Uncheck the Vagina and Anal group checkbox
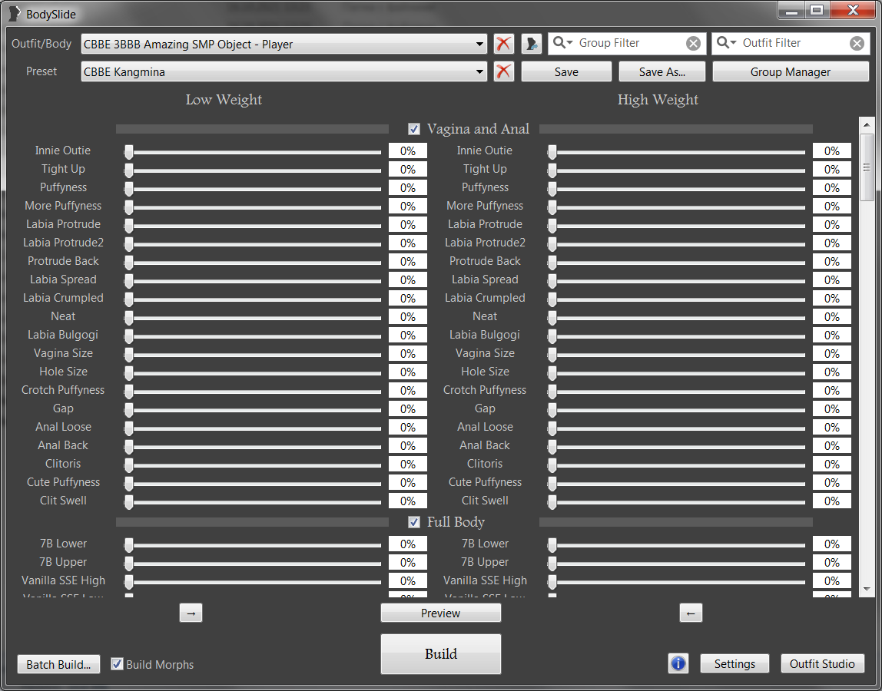Viewport: 882px width, 691px height. [x=414, y=129]
